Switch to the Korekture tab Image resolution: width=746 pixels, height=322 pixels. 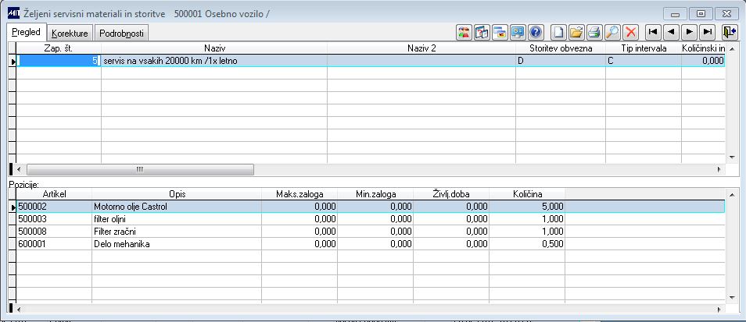(x=70, y=34)
